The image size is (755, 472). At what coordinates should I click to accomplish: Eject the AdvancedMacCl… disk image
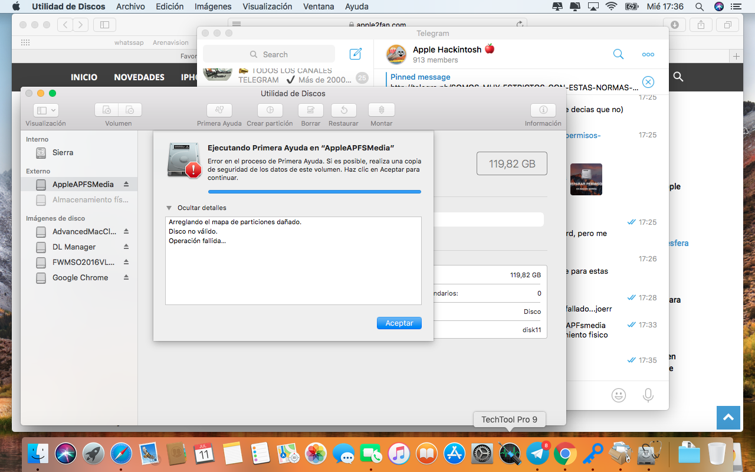click(126, 231)
